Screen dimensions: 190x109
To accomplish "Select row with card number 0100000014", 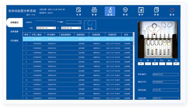I will click(78, 98).
